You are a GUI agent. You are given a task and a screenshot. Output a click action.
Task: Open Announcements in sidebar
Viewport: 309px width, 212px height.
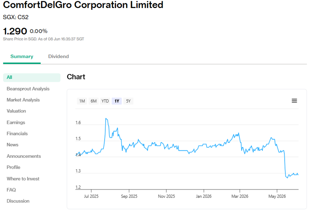(24, 156)
